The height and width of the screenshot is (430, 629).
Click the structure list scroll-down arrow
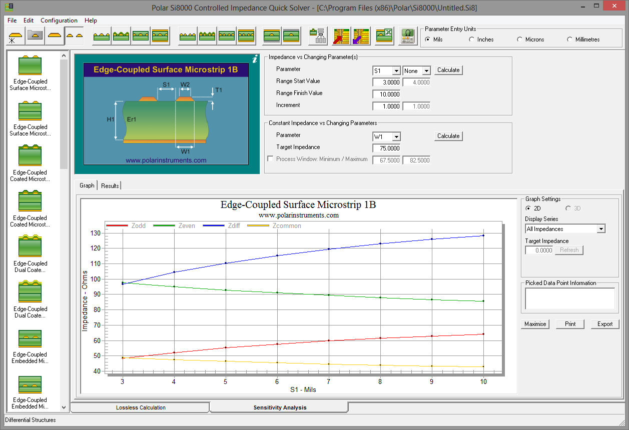(64, 407)
